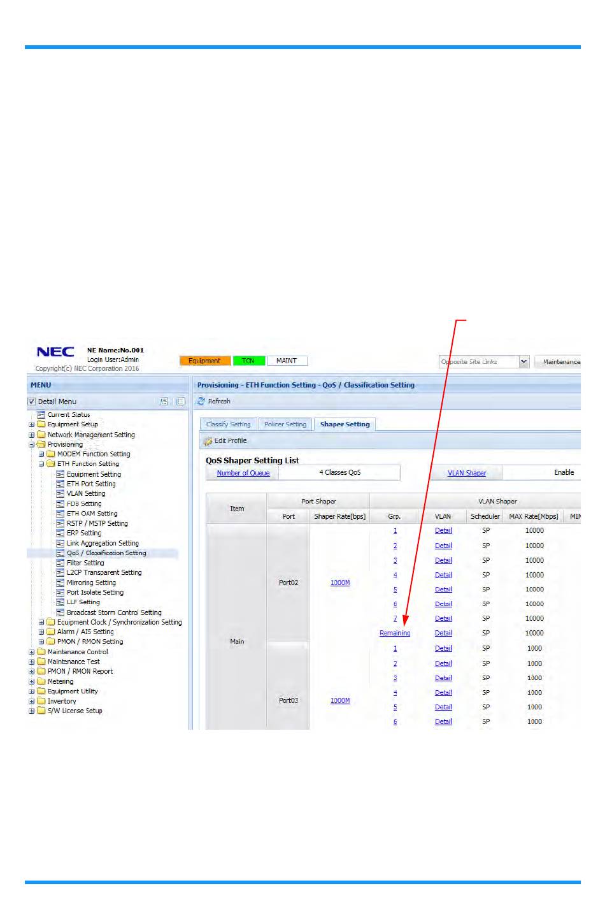This screenshot has height=905, width=605.
Task: Click the Provisioning open folder icon
Action: 41,445
